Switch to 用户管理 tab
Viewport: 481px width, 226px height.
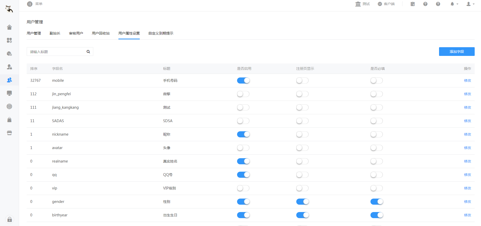[x=34, y=33]
